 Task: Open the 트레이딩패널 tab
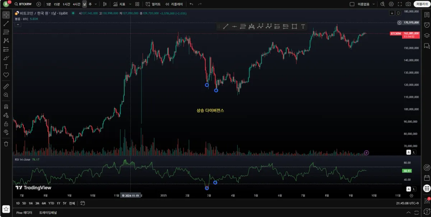pos(48,213)
